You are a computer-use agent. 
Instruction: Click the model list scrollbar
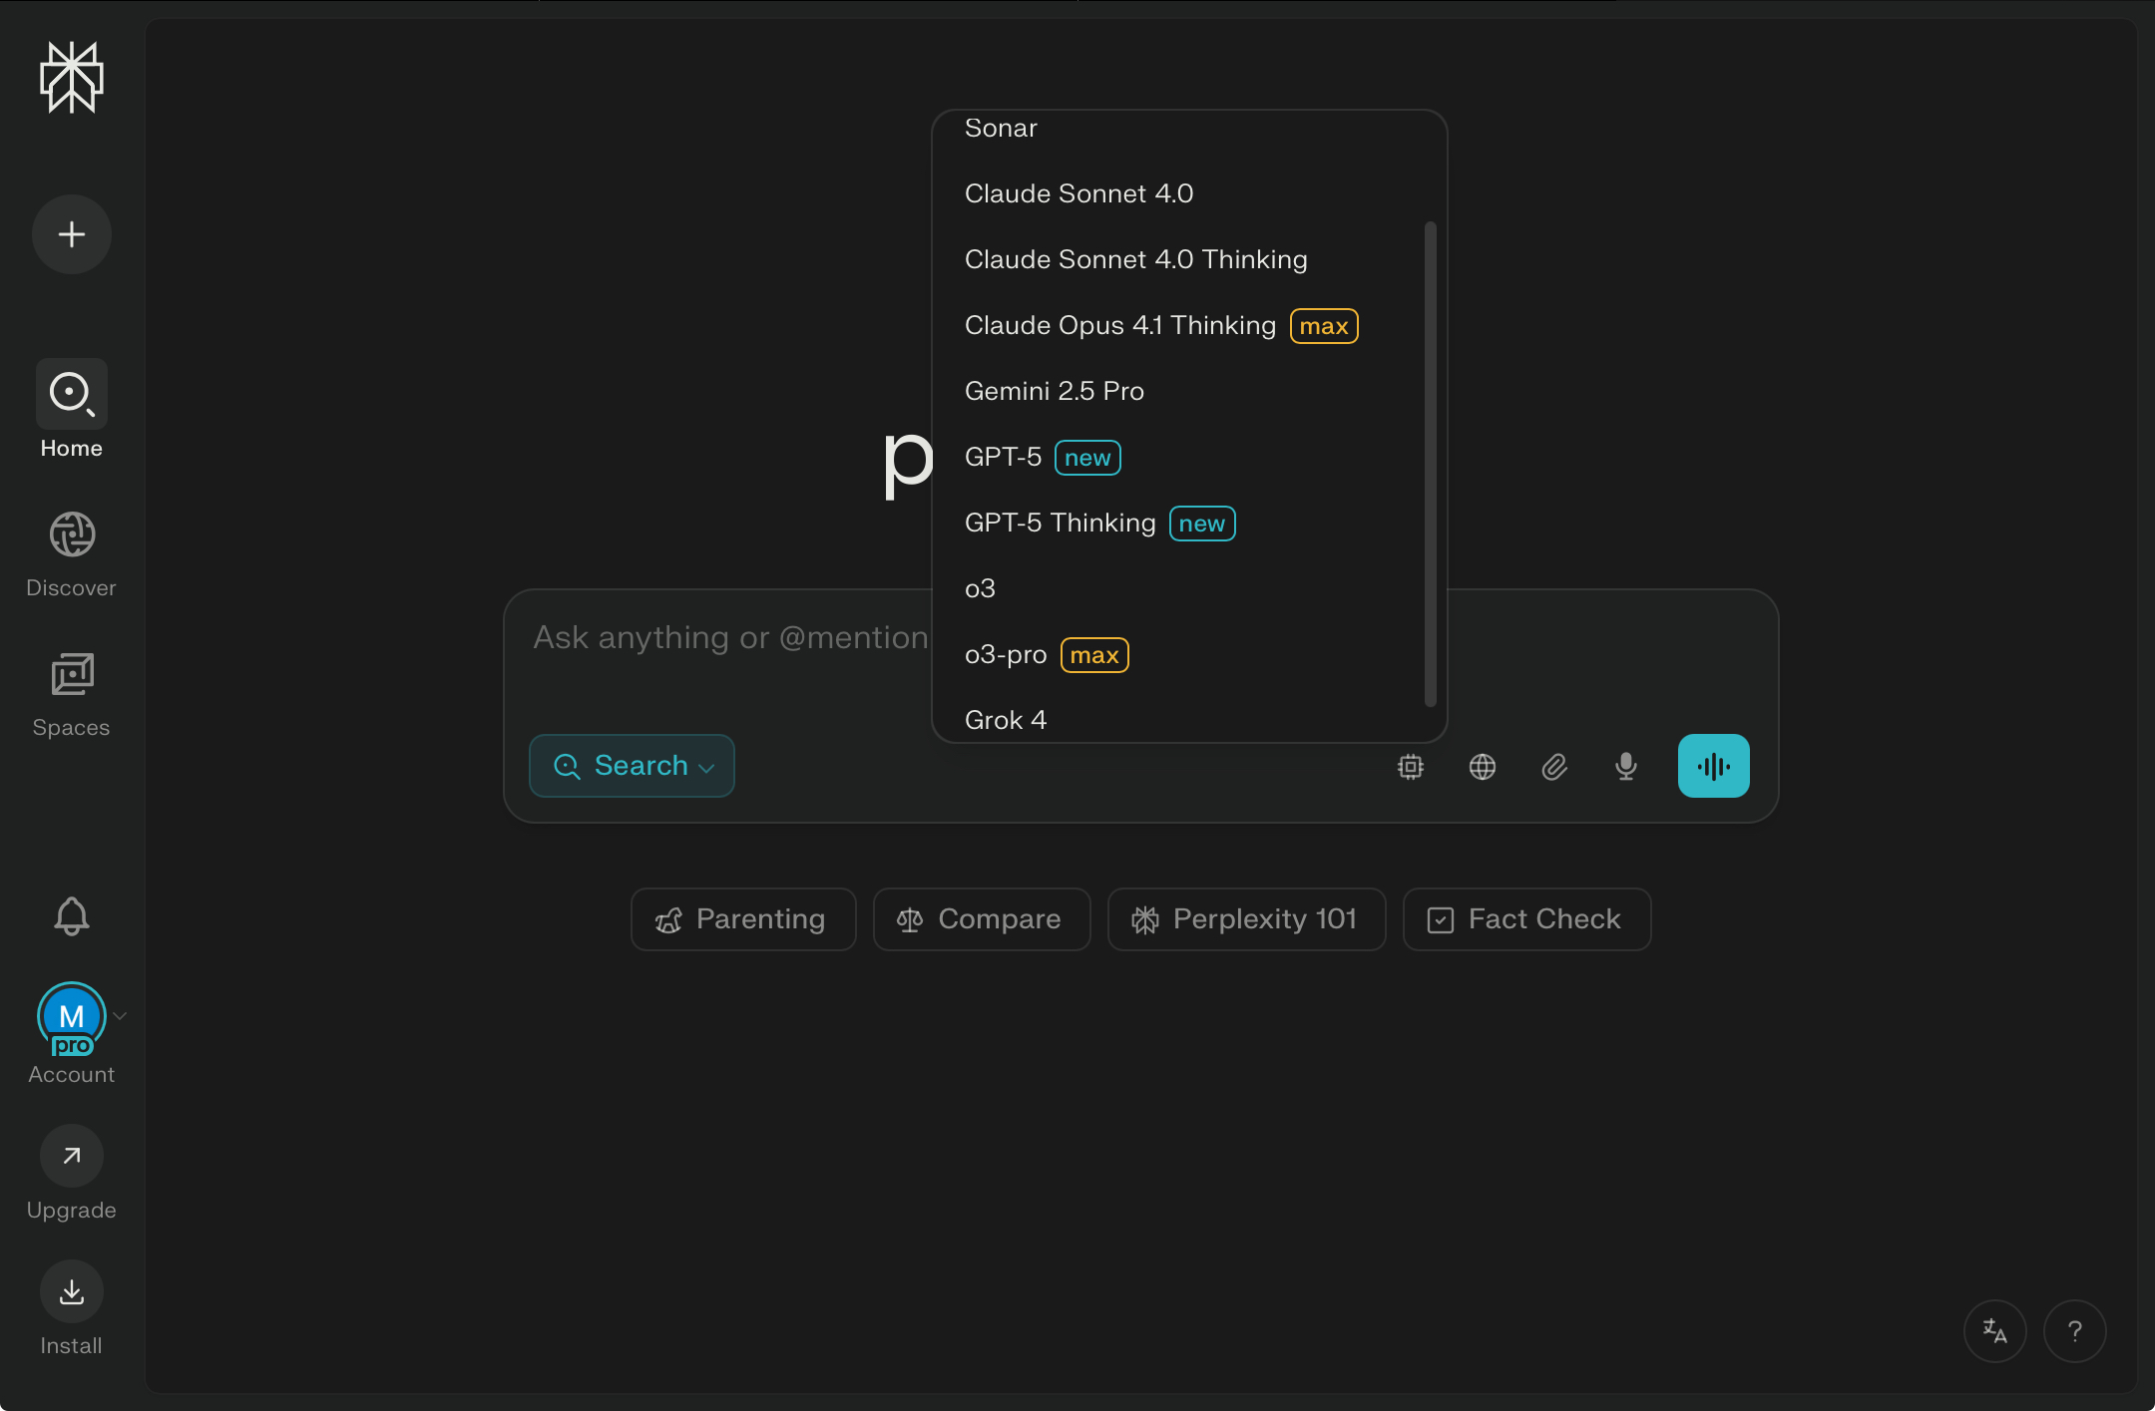coord(1431,464)
